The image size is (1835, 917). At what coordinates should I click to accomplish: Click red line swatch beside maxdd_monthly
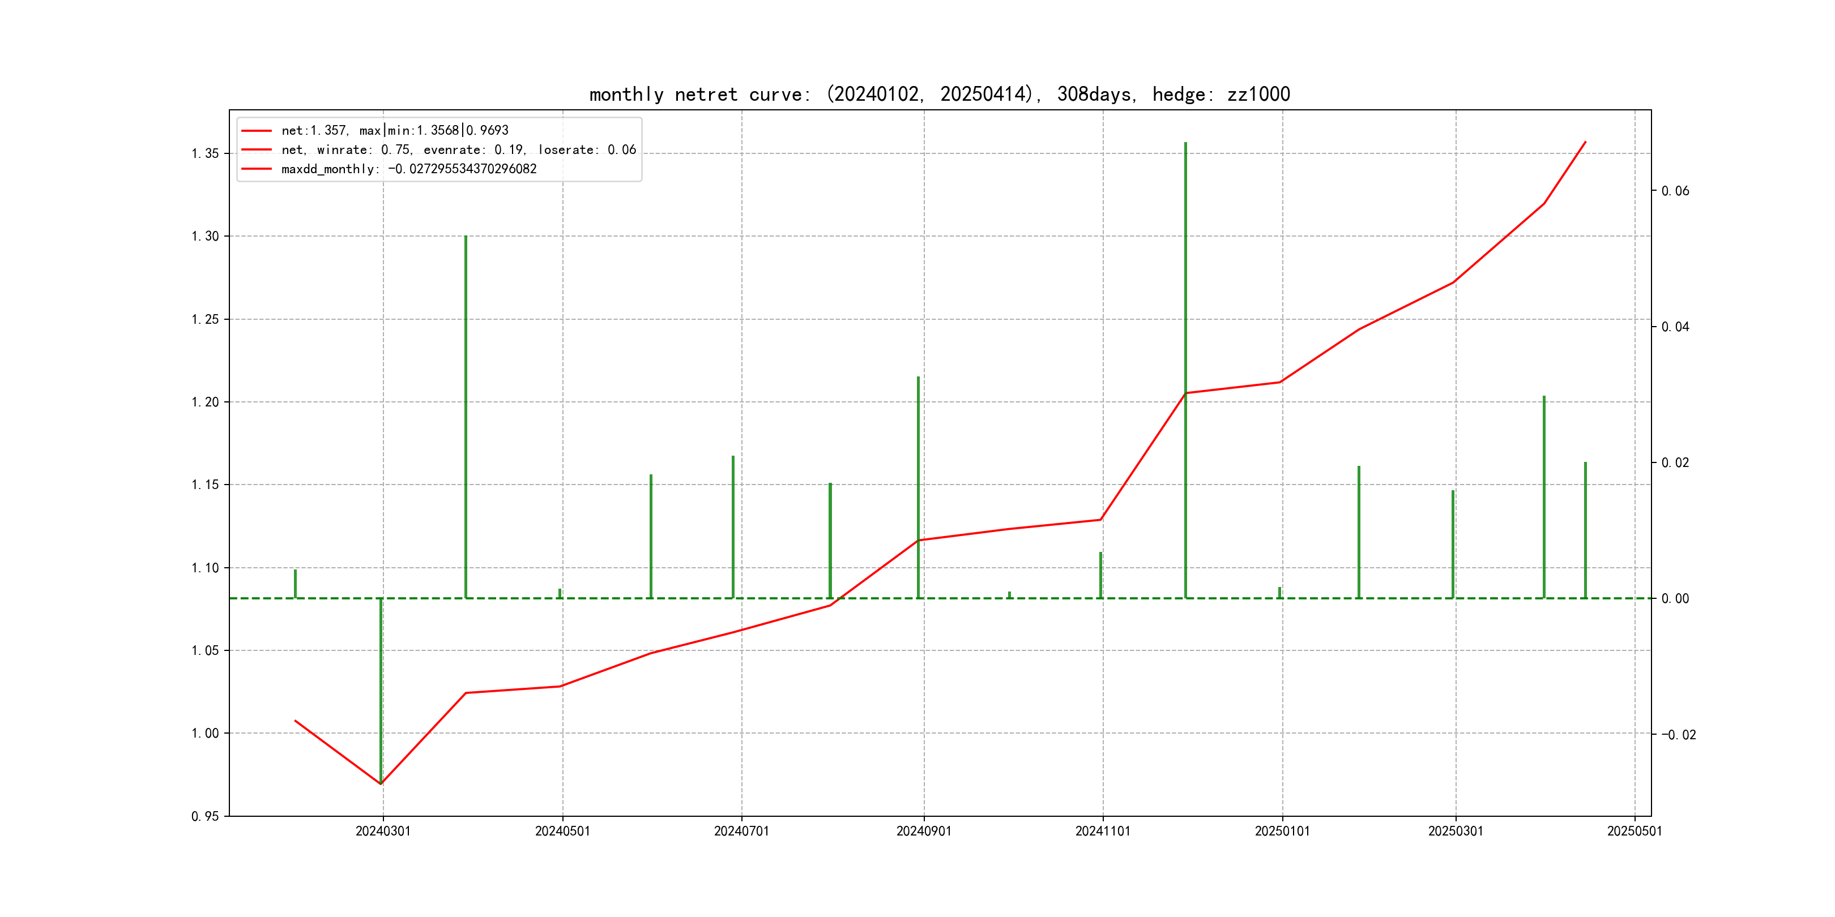tap(257, 169)
